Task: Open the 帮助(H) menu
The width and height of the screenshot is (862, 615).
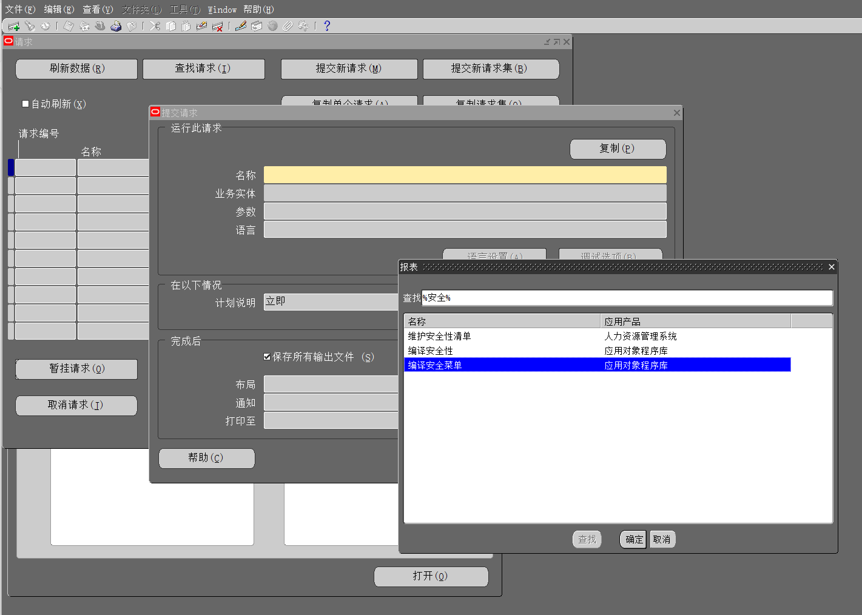Action: 258,10
